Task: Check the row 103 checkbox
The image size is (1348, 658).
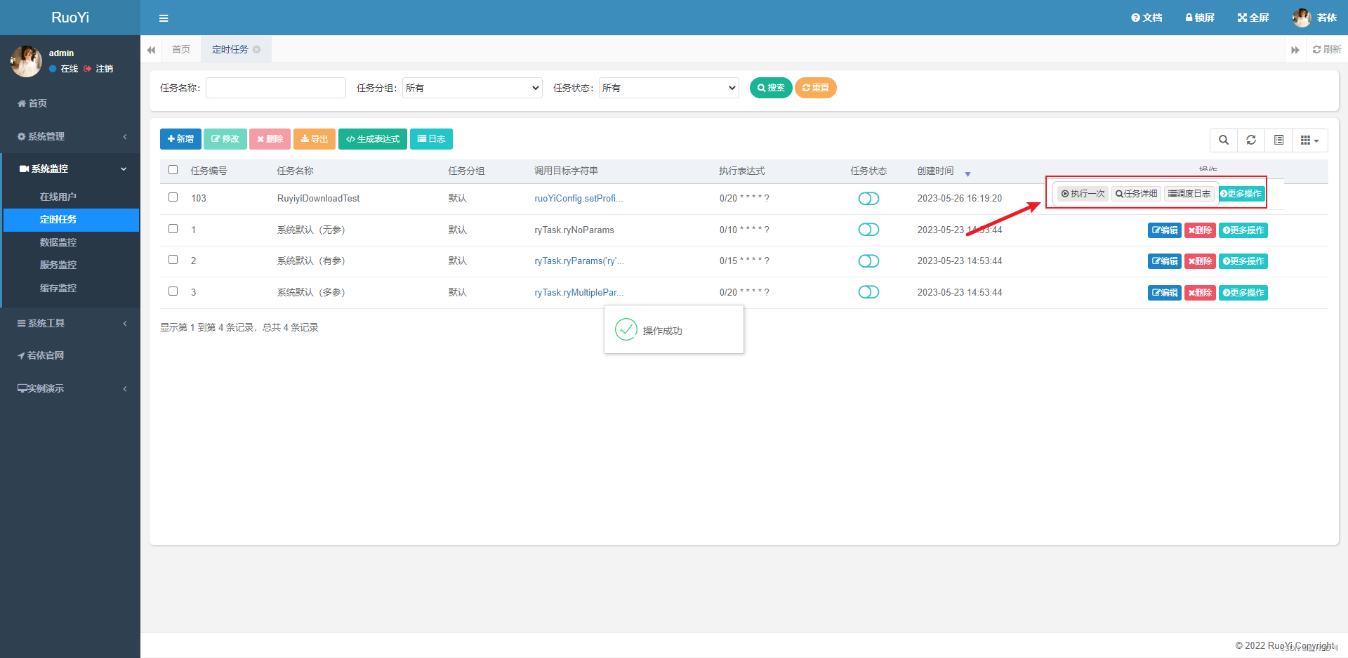Action: [x=173, y=197]
